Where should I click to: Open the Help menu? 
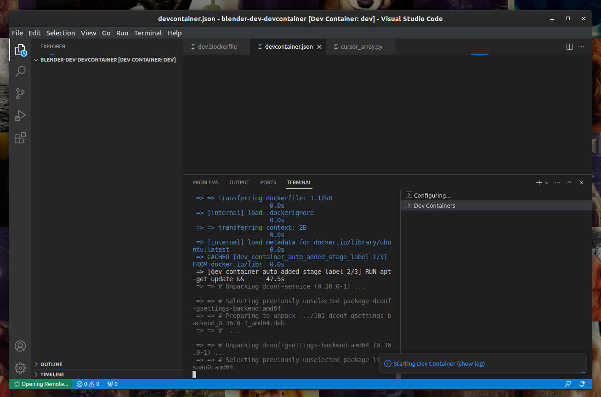point(175,33)
